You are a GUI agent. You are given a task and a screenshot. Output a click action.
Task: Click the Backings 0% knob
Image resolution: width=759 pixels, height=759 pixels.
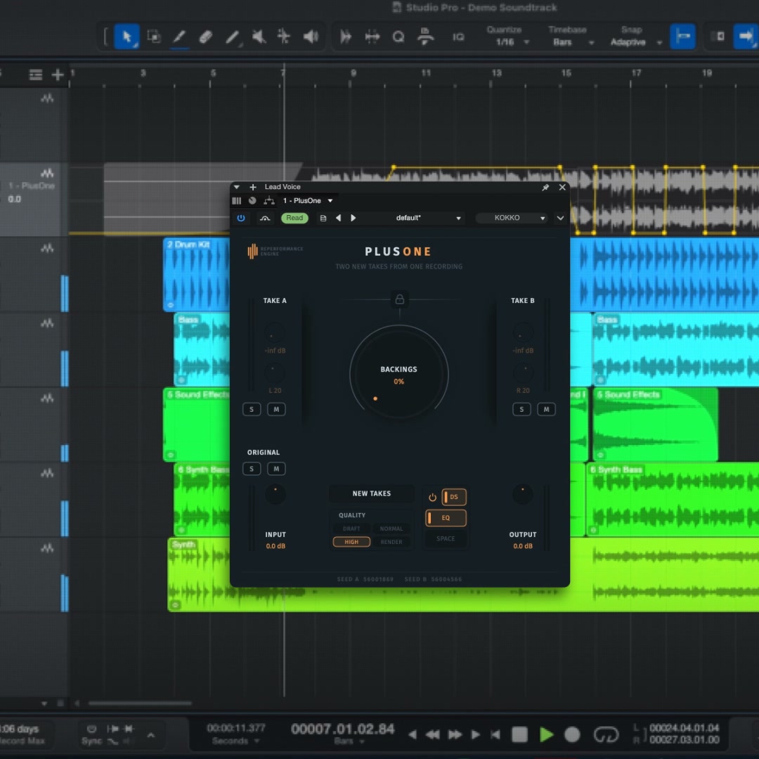399,374
